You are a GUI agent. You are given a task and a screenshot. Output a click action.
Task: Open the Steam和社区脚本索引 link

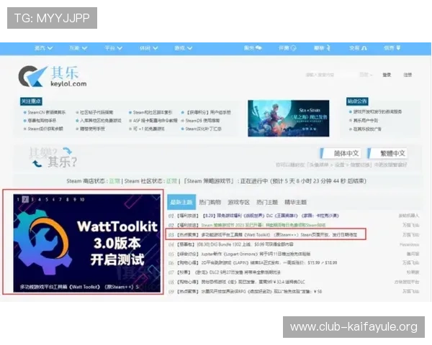tap(153, 112)
